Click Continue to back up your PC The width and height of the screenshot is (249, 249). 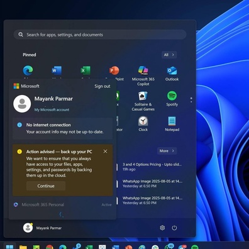pyautogui.click(x=46, y=186)
